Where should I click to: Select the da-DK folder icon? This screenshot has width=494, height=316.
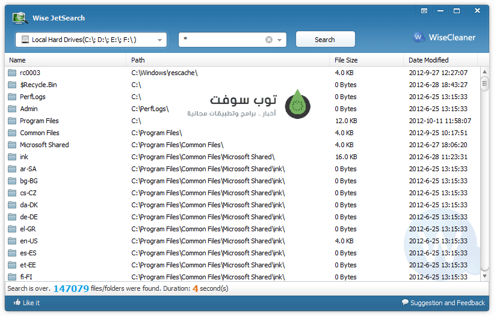tap(12, 205)
